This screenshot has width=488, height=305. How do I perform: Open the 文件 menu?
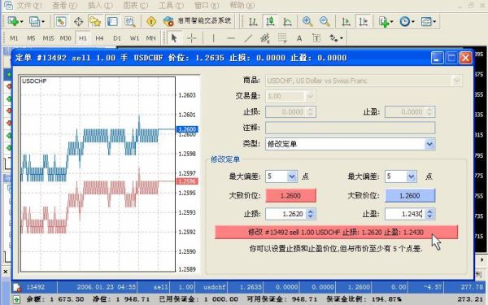click(x=29, y=6)
